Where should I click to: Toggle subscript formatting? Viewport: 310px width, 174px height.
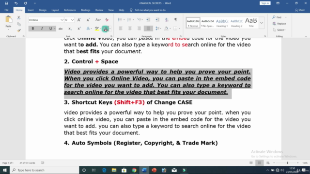pos(70,29)
